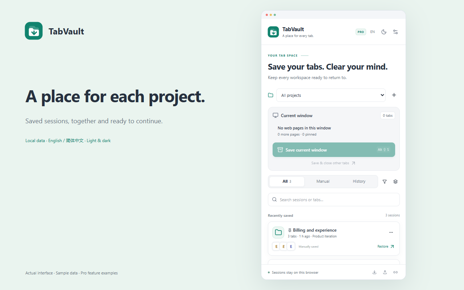Click the first orange E favicon tile
The height and width of the screenshot is (290, 464).
276,246
